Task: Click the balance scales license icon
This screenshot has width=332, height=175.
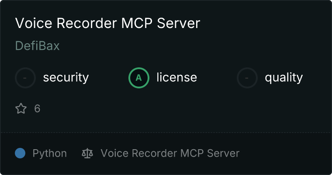Action: 87,153
